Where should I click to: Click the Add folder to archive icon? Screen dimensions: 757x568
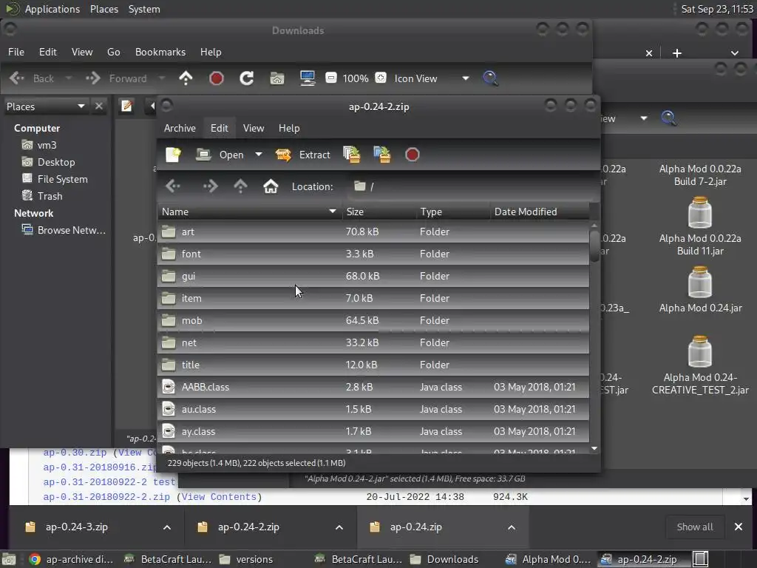point(382,155)
